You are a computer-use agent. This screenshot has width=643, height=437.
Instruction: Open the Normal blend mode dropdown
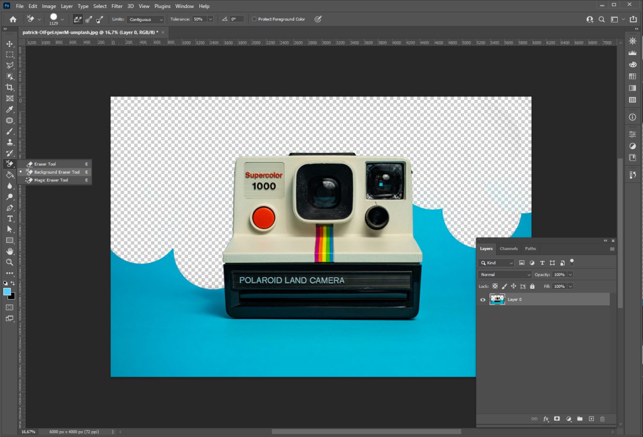tap(505, 274)
